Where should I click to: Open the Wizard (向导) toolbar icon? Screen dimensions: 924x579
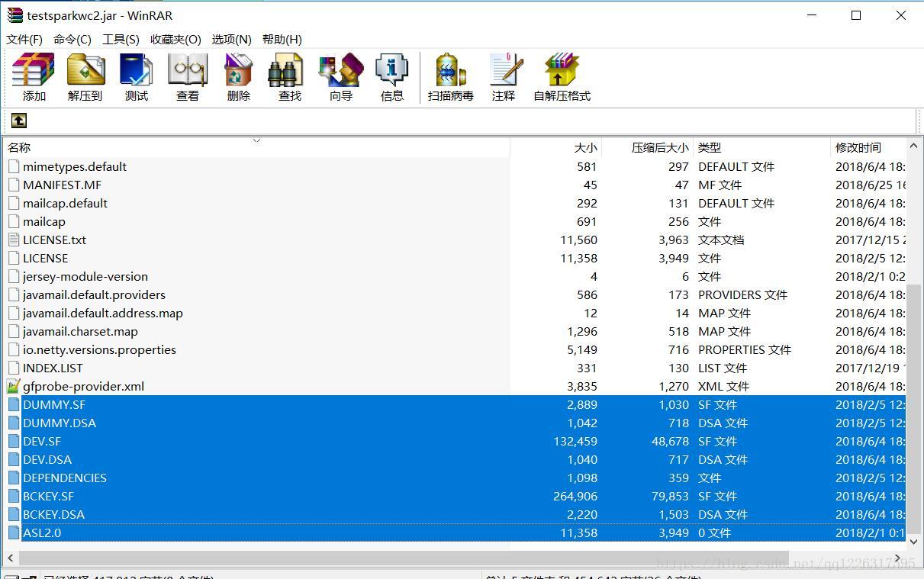(341, 77)
